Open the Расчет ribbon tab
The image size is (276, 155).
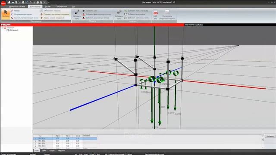[x=48, y=6]
